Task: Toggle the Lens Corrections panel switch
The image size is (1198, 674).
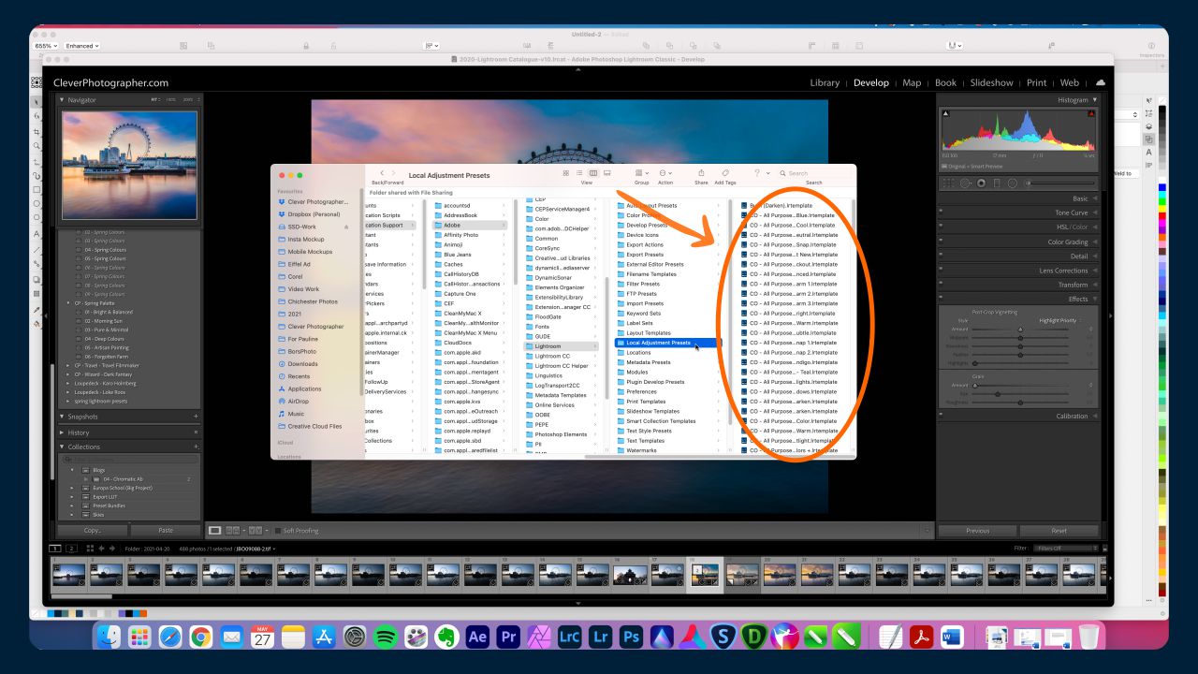Action: tap(941, 271)
